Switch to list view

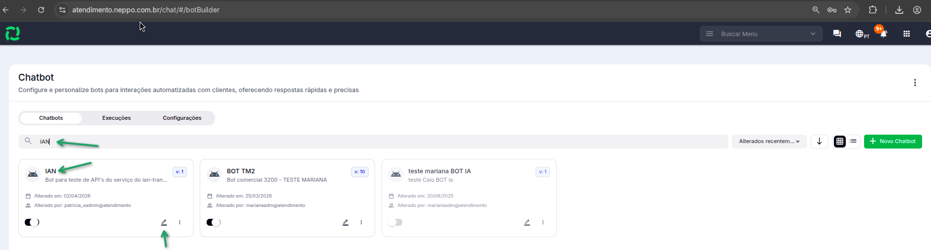(x=853, y=141)
